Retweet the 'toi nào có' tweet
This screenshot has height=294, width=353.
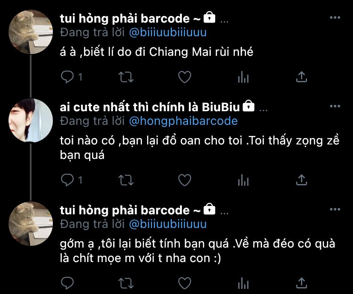(x=126, y=180)
